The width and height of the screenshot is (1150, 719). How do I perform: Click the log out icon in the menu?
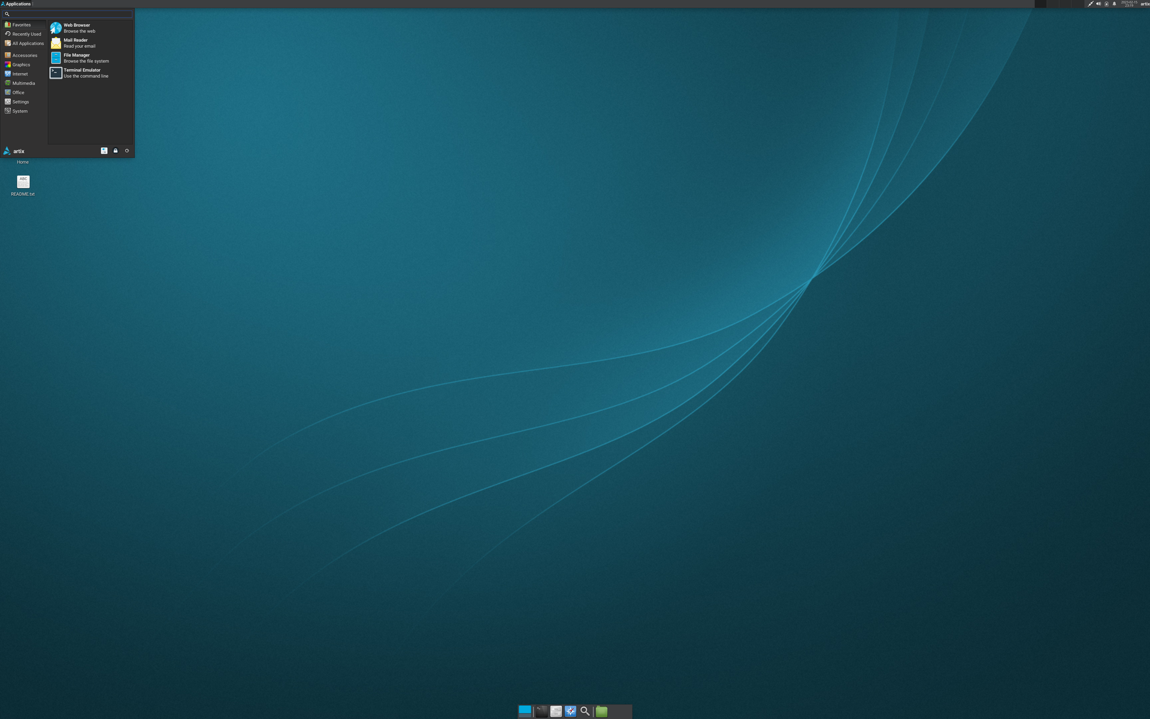(x=126, y=150)
